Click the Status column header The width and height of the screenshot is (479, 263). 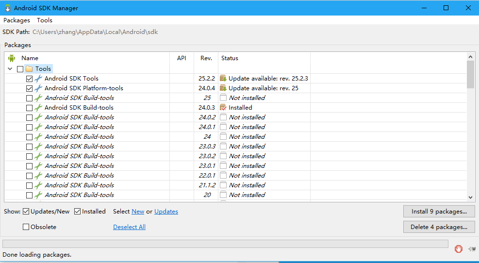(230, 58)
